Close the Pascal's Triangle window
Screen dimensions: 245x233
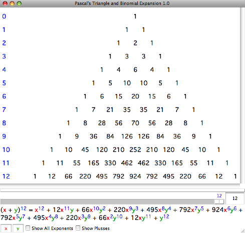pos(5,3)
